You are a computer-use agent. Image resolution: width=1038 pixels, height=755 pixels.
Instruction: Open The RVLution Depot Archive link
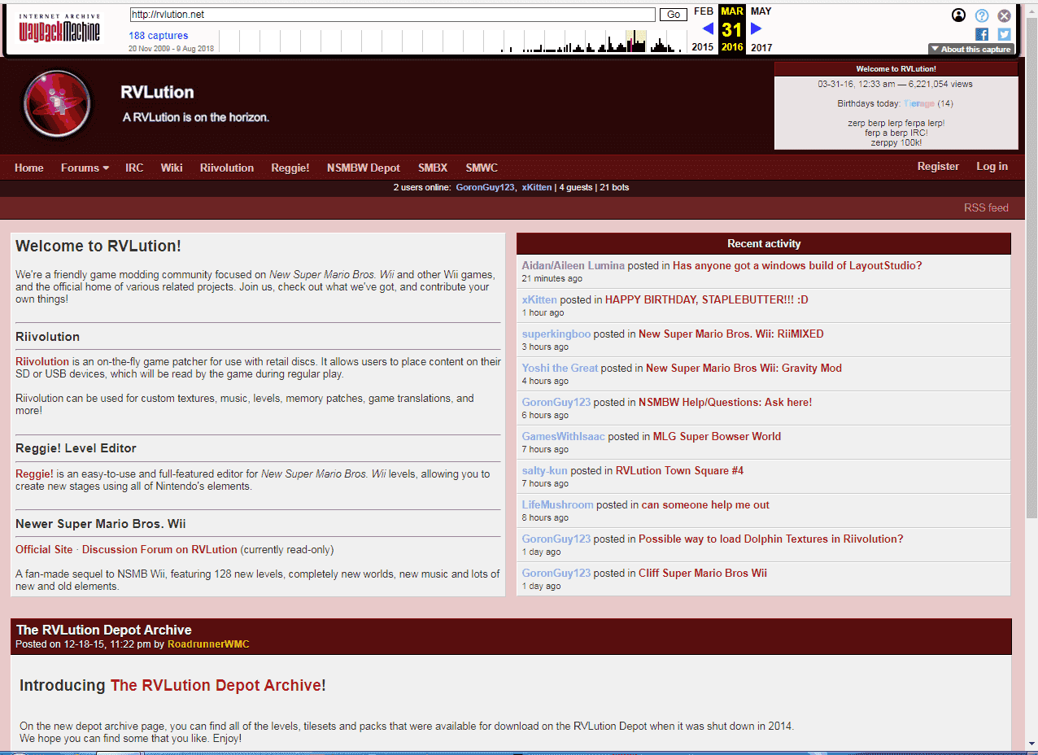[x=216, y=685]
